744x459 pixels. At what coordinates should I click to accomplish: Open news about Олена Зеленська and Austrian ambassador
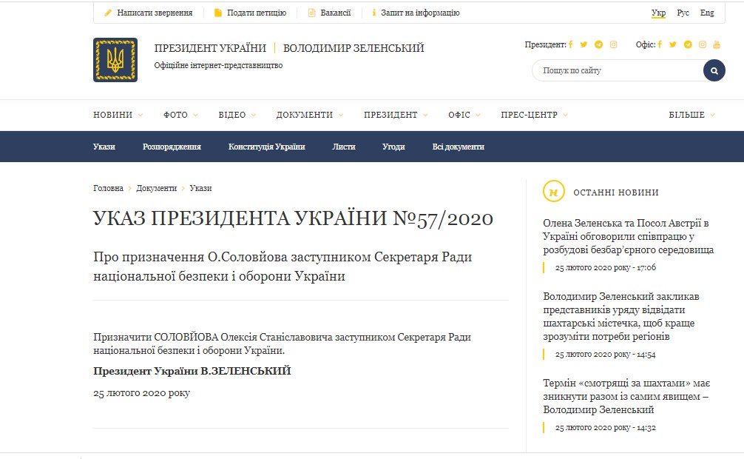pyautogui.click(x=628, y=236)
